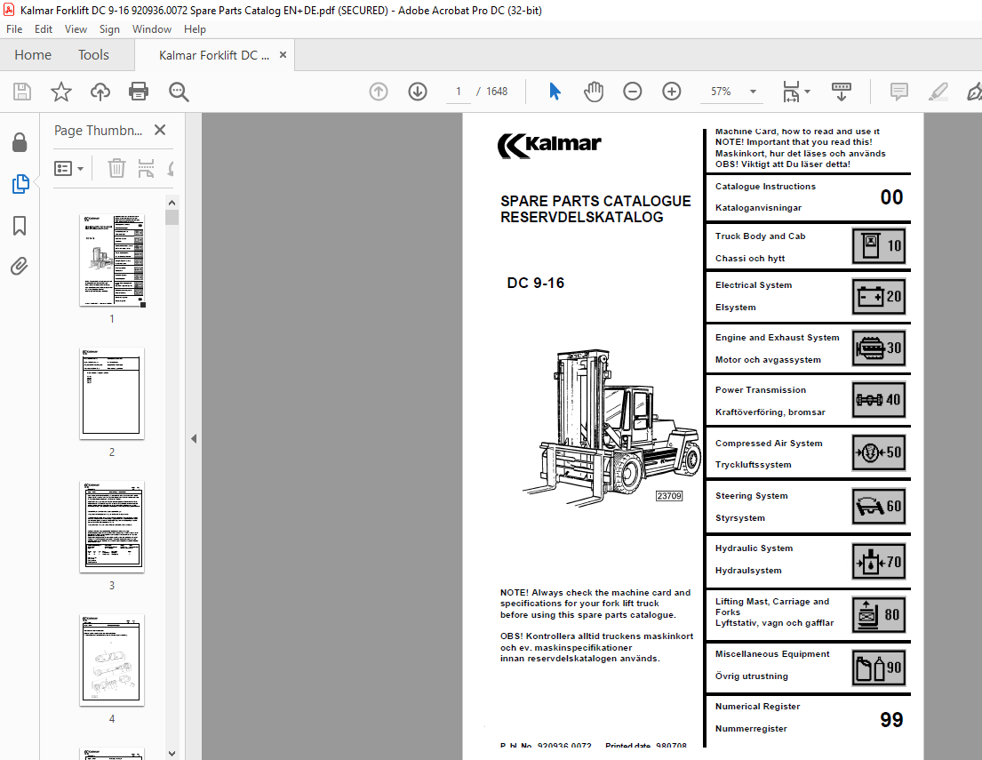Upload the file to the cloud
Image resolution: width=982 pixels, height=760 pixels.
pos(100,92)
